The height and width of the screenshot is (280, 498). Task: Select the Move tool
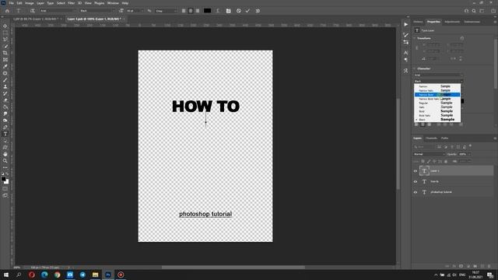click(x=5, y=26)
